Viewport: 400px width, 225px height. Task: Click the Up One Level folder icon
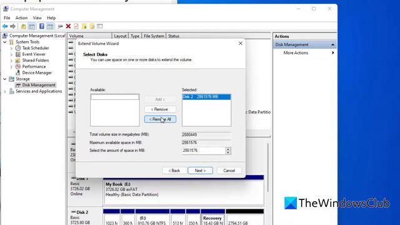pyautogui.click(x=23, y=26)
